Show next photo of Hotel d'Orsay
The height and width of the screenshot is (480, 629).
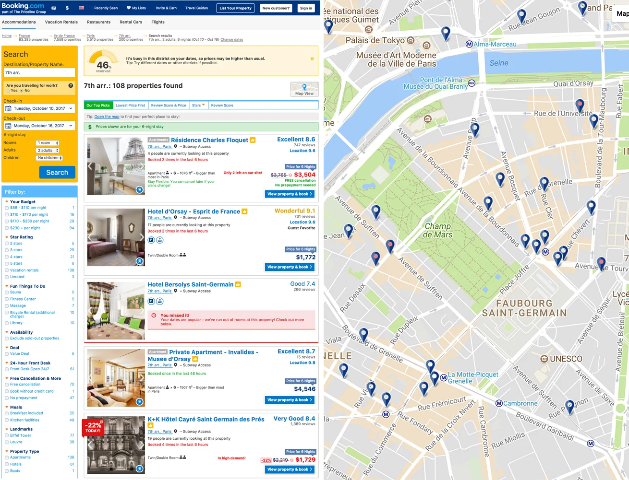tap(142, 237)
